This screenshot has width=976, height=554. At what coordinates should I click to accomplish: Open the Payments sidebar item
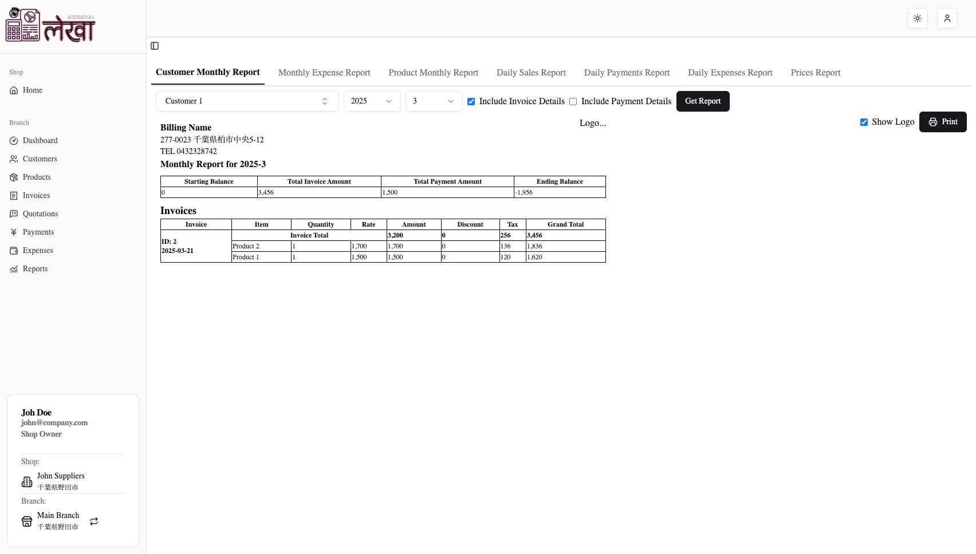(38, 232)
